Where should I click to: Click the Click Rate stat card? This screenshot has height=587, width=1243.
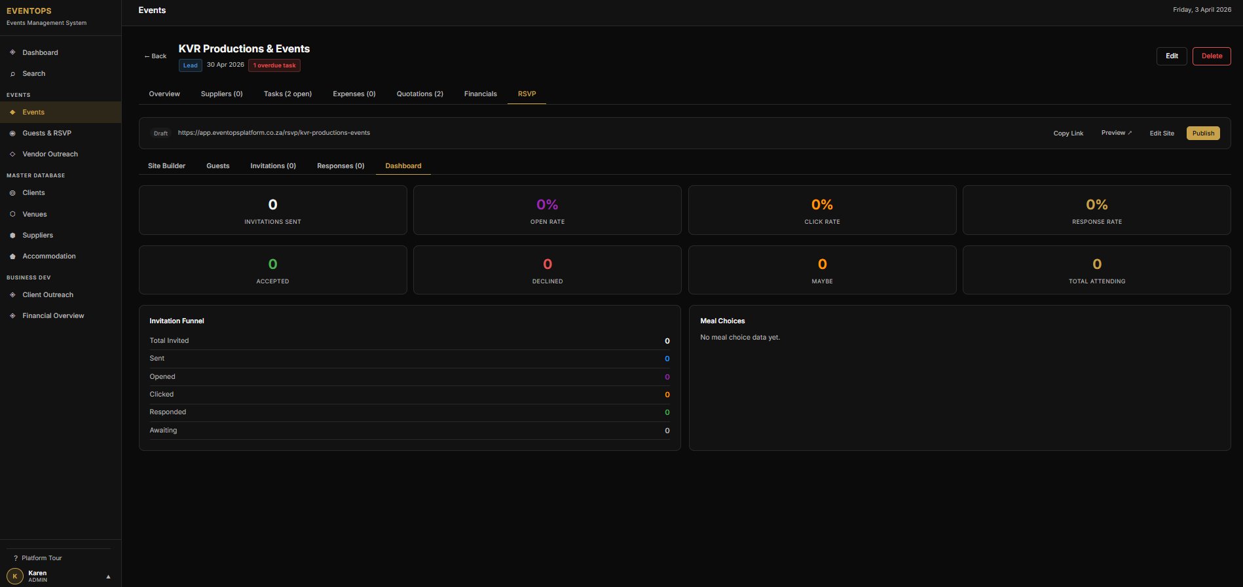[823, 210]
